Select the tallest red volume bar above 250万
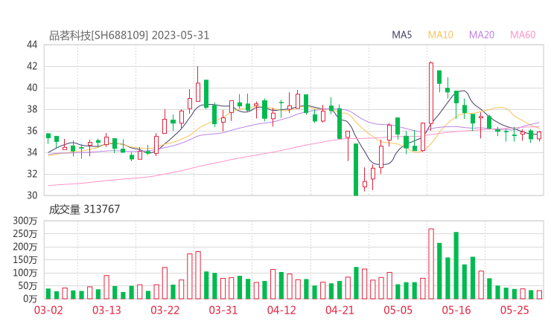 431,264
